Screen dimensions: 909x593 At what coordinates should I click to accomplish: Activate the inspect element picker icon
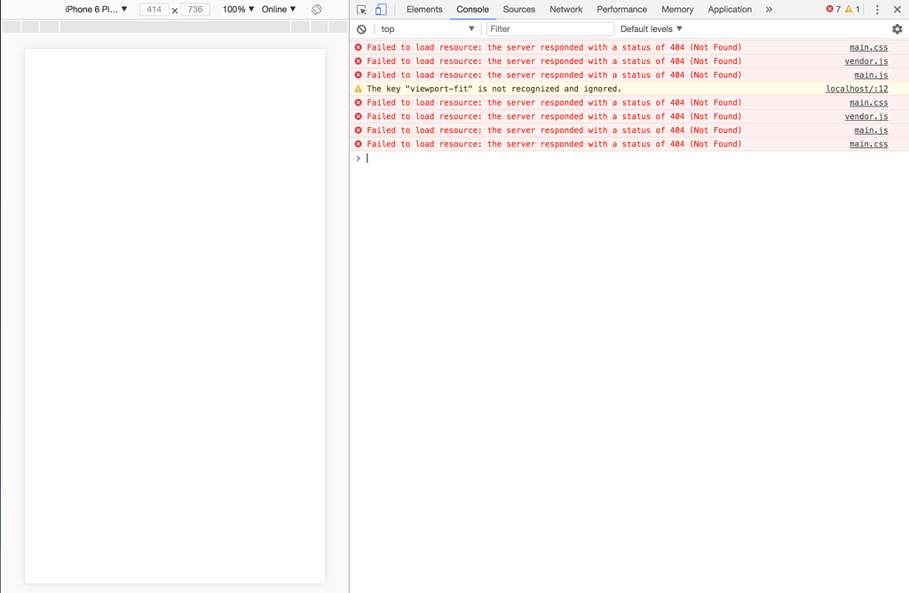pos(361,10)
